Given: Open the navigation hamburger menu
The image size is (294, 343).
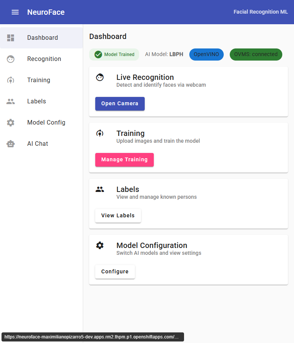Looking at the screenshot, I should (x=15, y=12).
